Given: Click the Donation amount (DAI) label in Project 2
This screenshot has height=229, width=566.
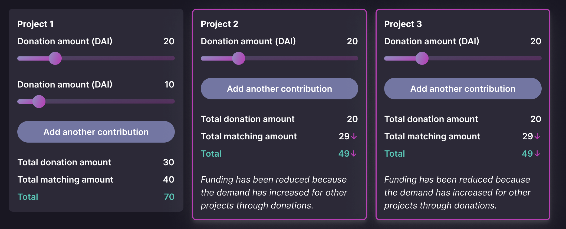Looking at the screenshot, I should pyautogui.click(x=248, y=41).
